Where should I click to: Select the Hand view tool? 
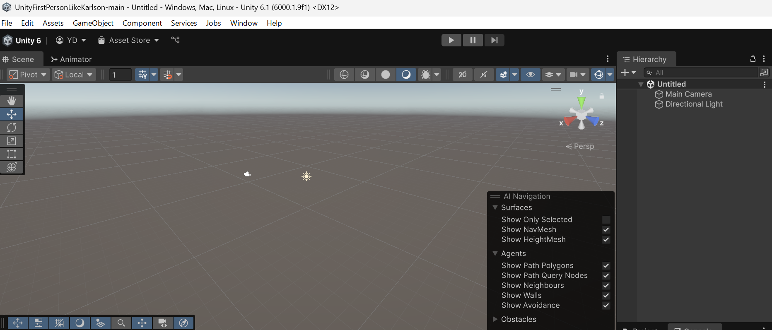pos(12,101)
